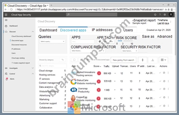Toggle list view icon beside checkbox
The image size is (179, 115).
(x=81, y=60)
